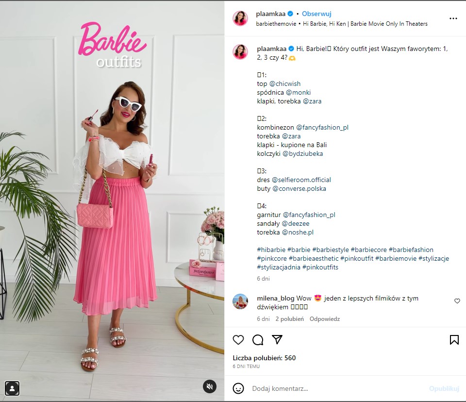Open comments via speech bubble icon

258,339
